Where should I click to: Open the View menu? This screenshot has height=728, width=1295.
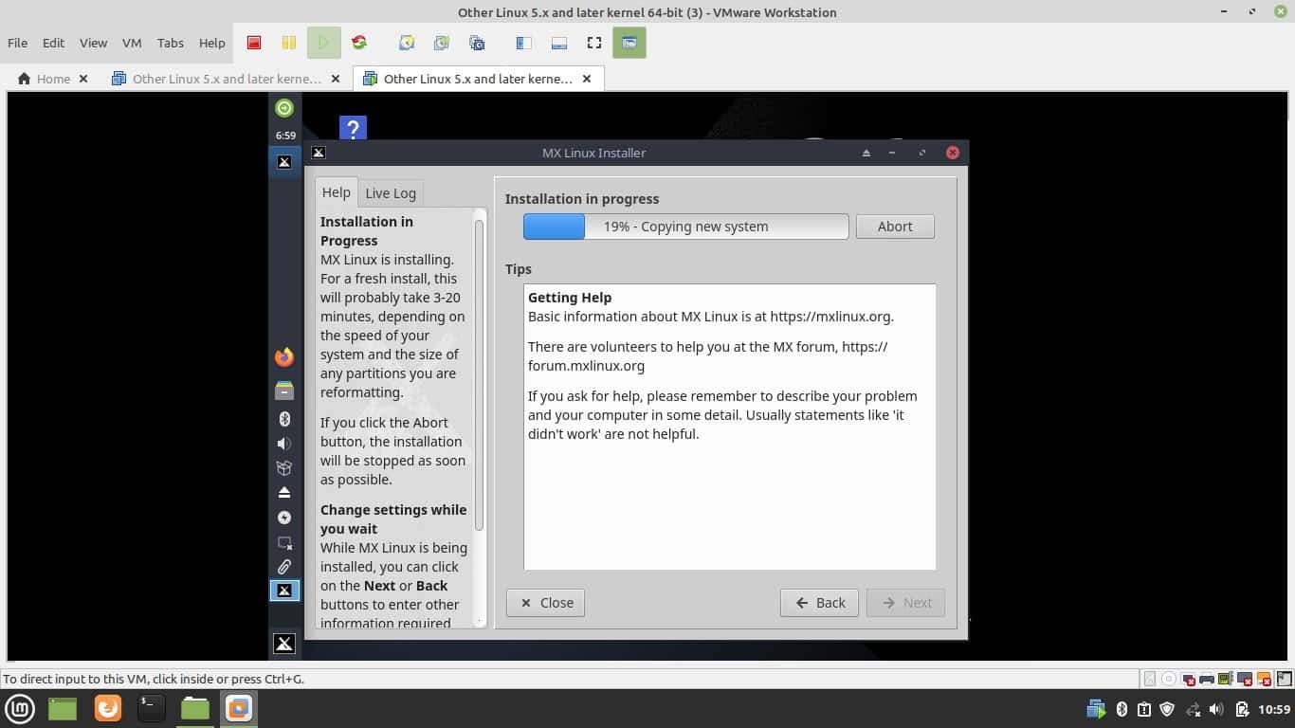93,43
